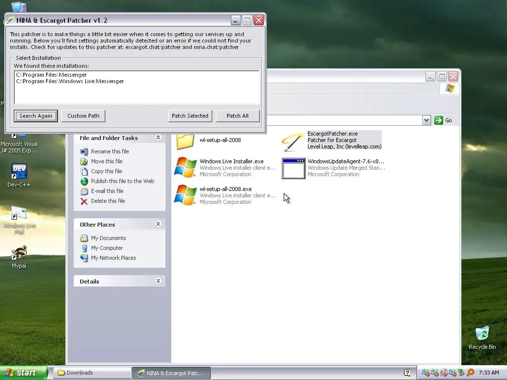Click the wl-setup-all-2008.exe file name
Screen dimensions: 507x380
pos(226,189)
